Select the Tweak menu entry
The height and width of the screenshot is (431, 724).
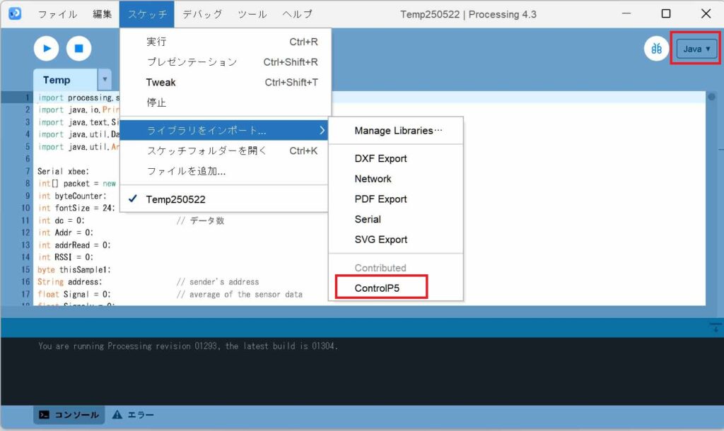(x=226, y=83)
